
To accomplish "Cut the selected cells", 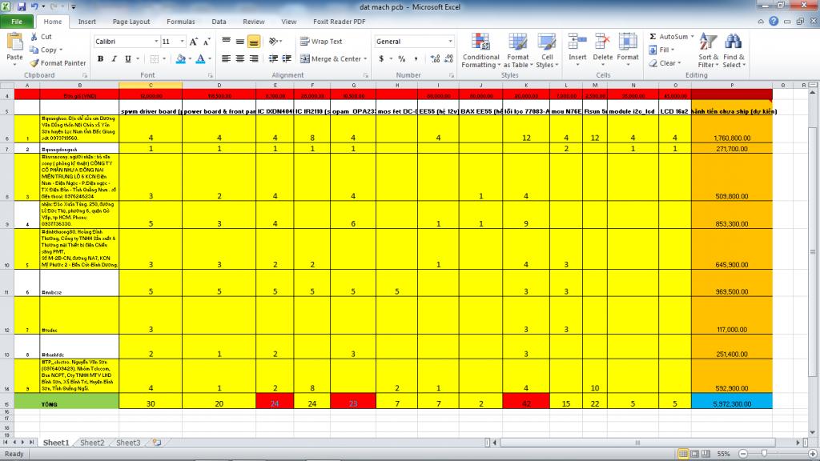I will pos(41,37).
